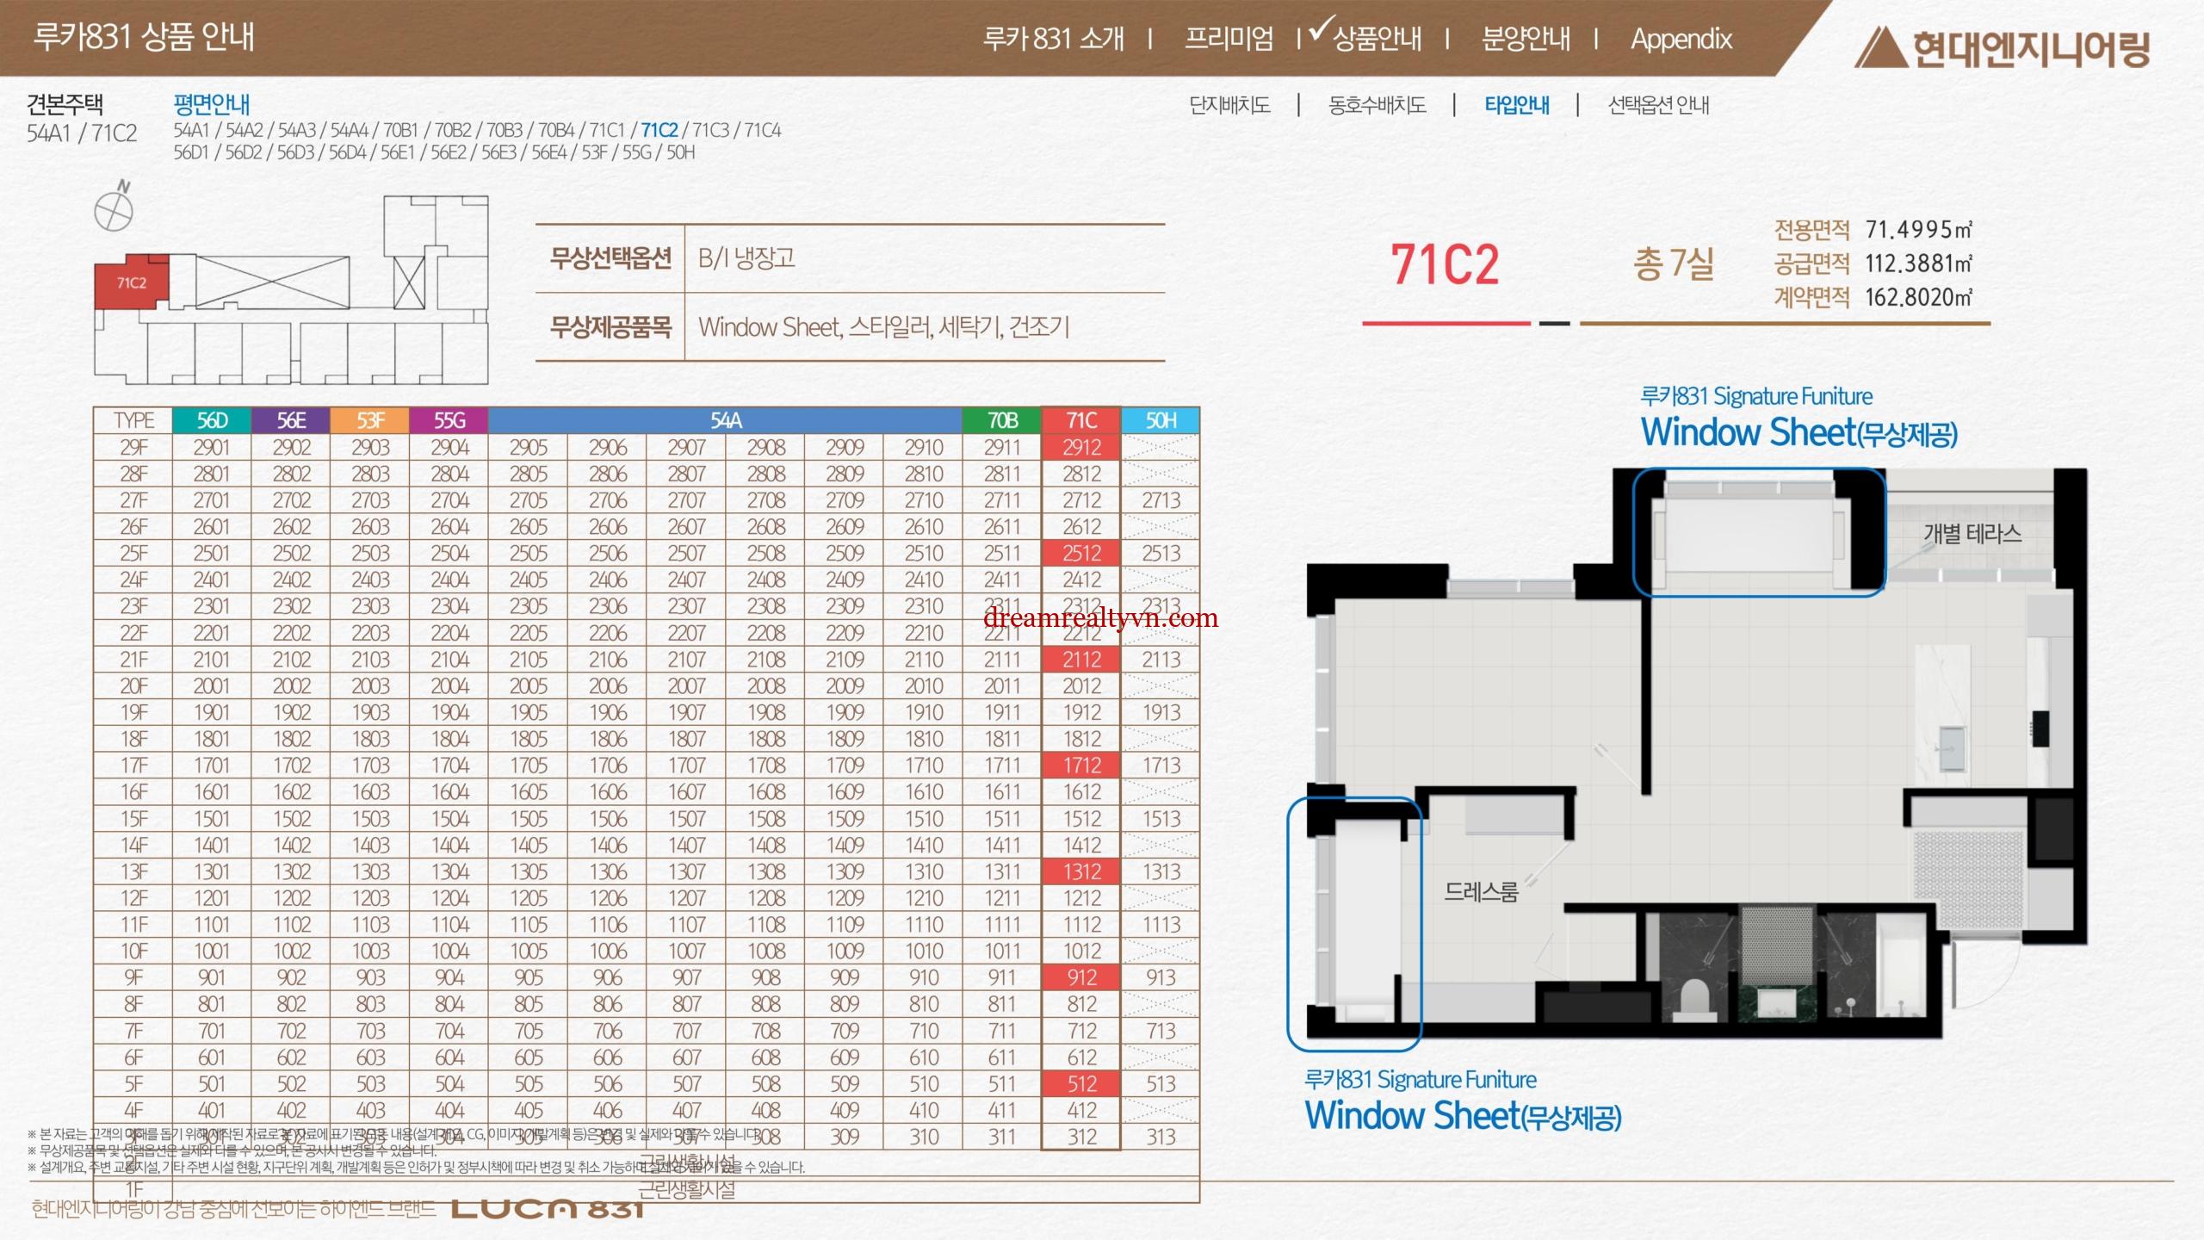2204x1240 pixels.
Task: Click the dreamrealtyvn.com watermark link
Action: [1100, 617]
